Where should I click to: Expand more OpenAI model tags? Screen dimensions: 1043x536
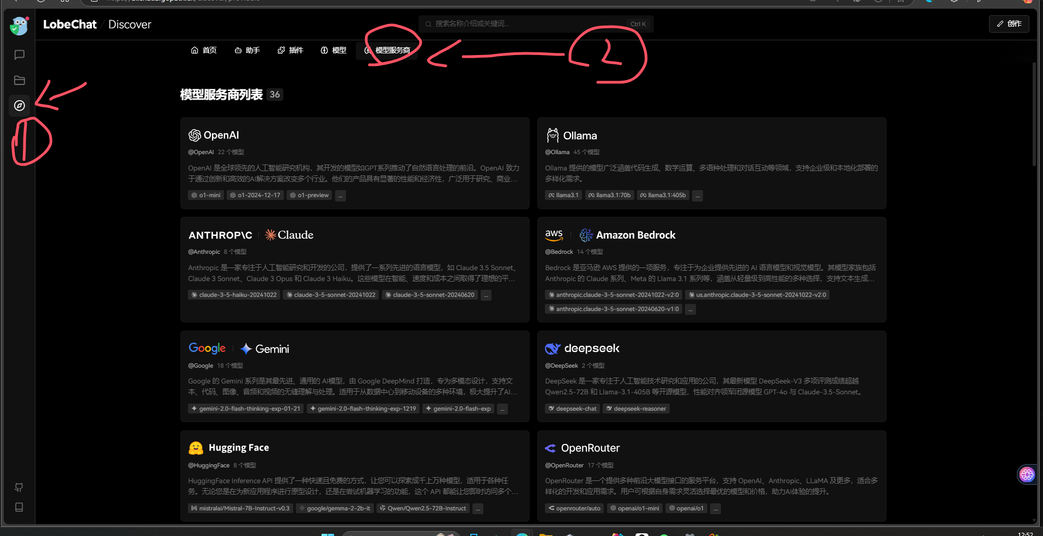tap(341, 196)
